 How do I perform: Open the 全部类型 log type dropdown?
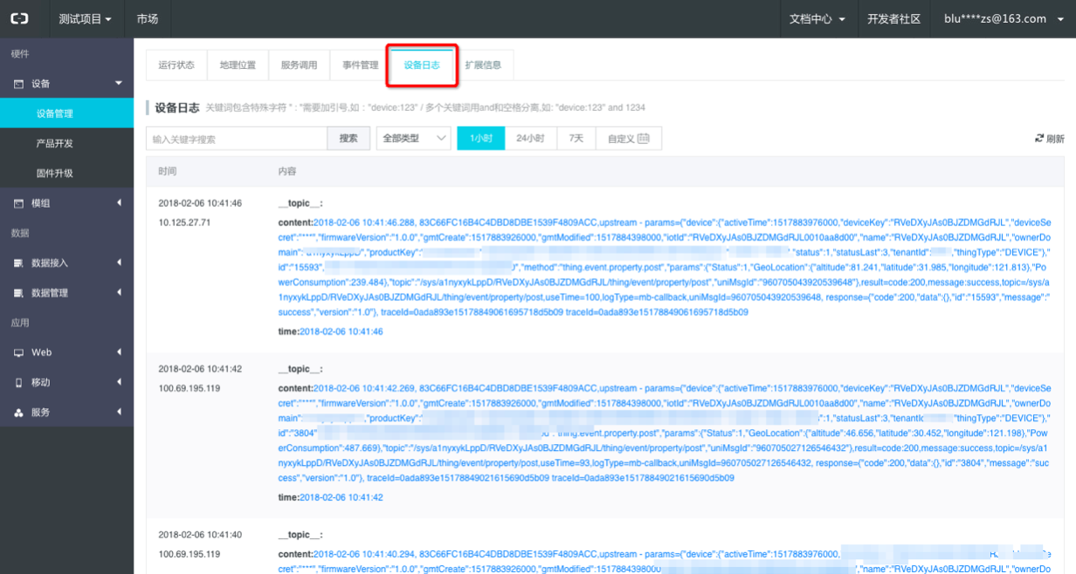[413, 139]
